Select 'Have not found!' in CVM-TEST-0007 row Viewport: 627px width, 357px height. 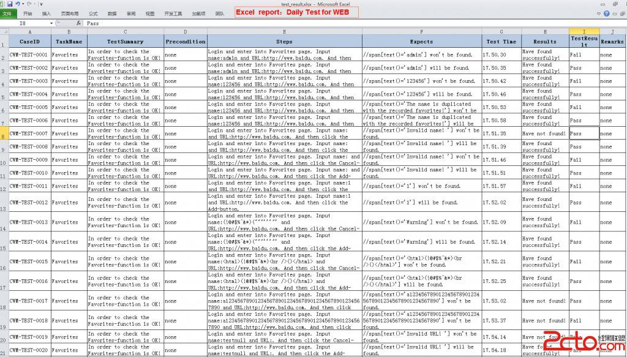pos(544,133)
